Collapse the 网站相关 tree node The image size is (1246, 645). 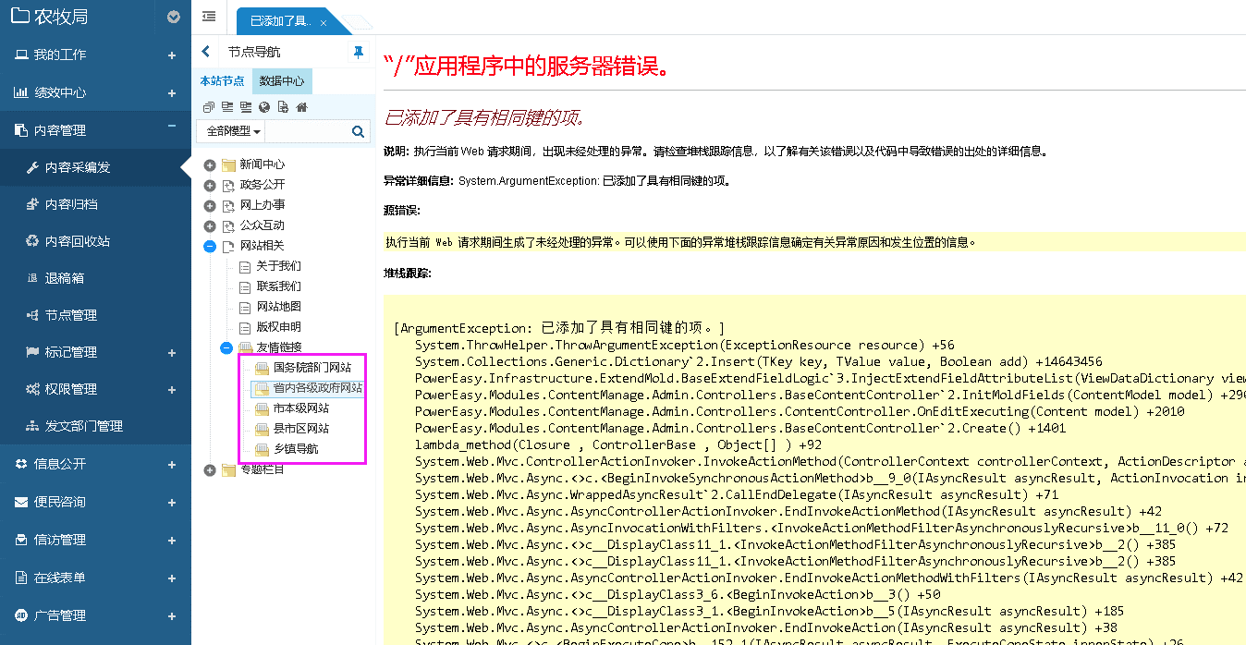210,246
